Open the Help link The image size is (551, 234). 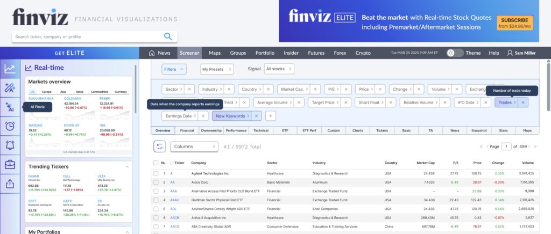pos(494,53)
